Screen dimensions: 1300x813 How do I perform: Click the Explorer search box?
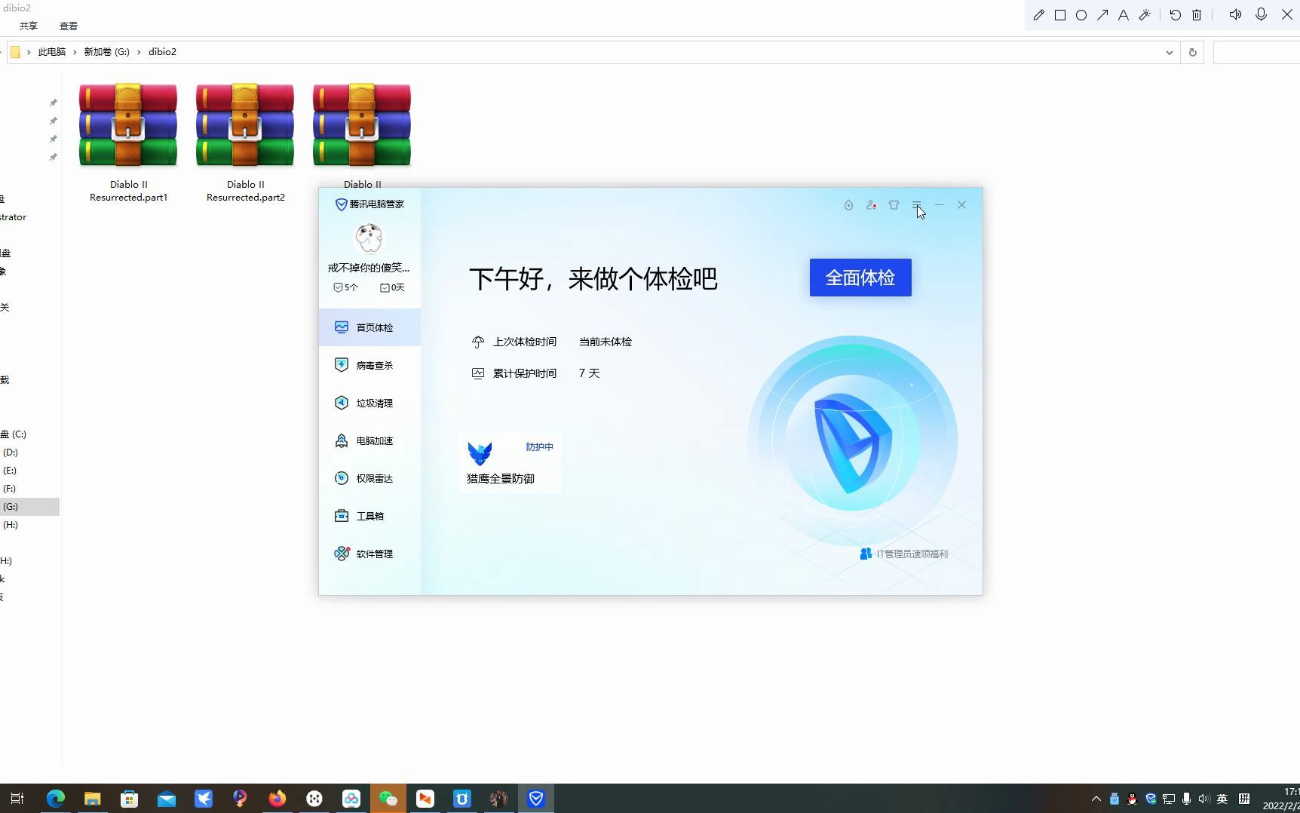coord(1256,52)
